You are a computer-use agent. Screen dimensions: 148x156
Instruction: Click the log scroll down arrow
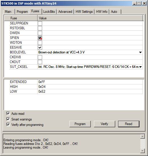142,151
